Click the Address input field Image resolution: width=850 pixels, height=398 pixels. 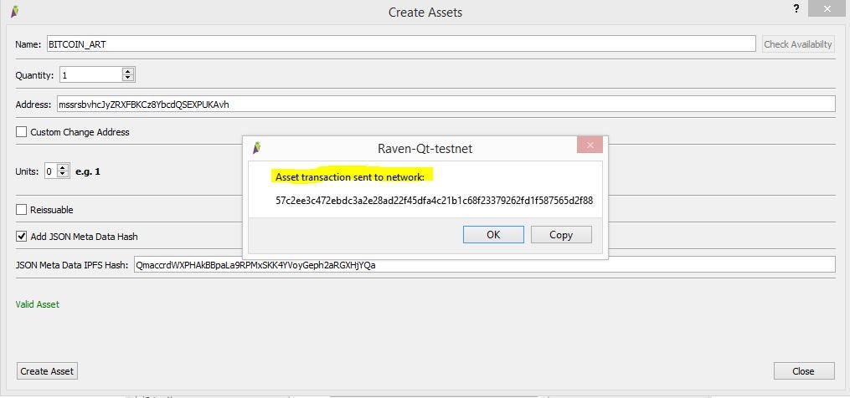pyautogui.click(x=446, y=104)
